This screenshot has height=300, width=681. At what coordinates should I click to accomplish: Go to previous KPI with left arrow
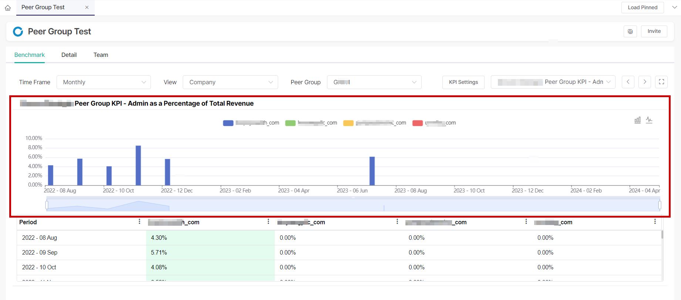tap(628, 82)
